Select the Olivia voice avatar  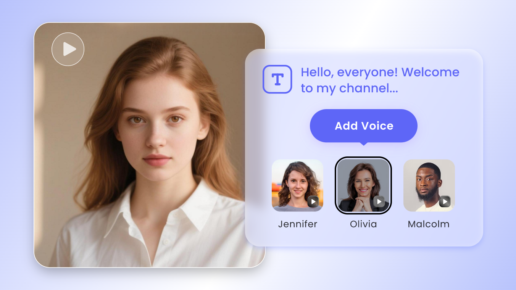click(x=363, y=185)
